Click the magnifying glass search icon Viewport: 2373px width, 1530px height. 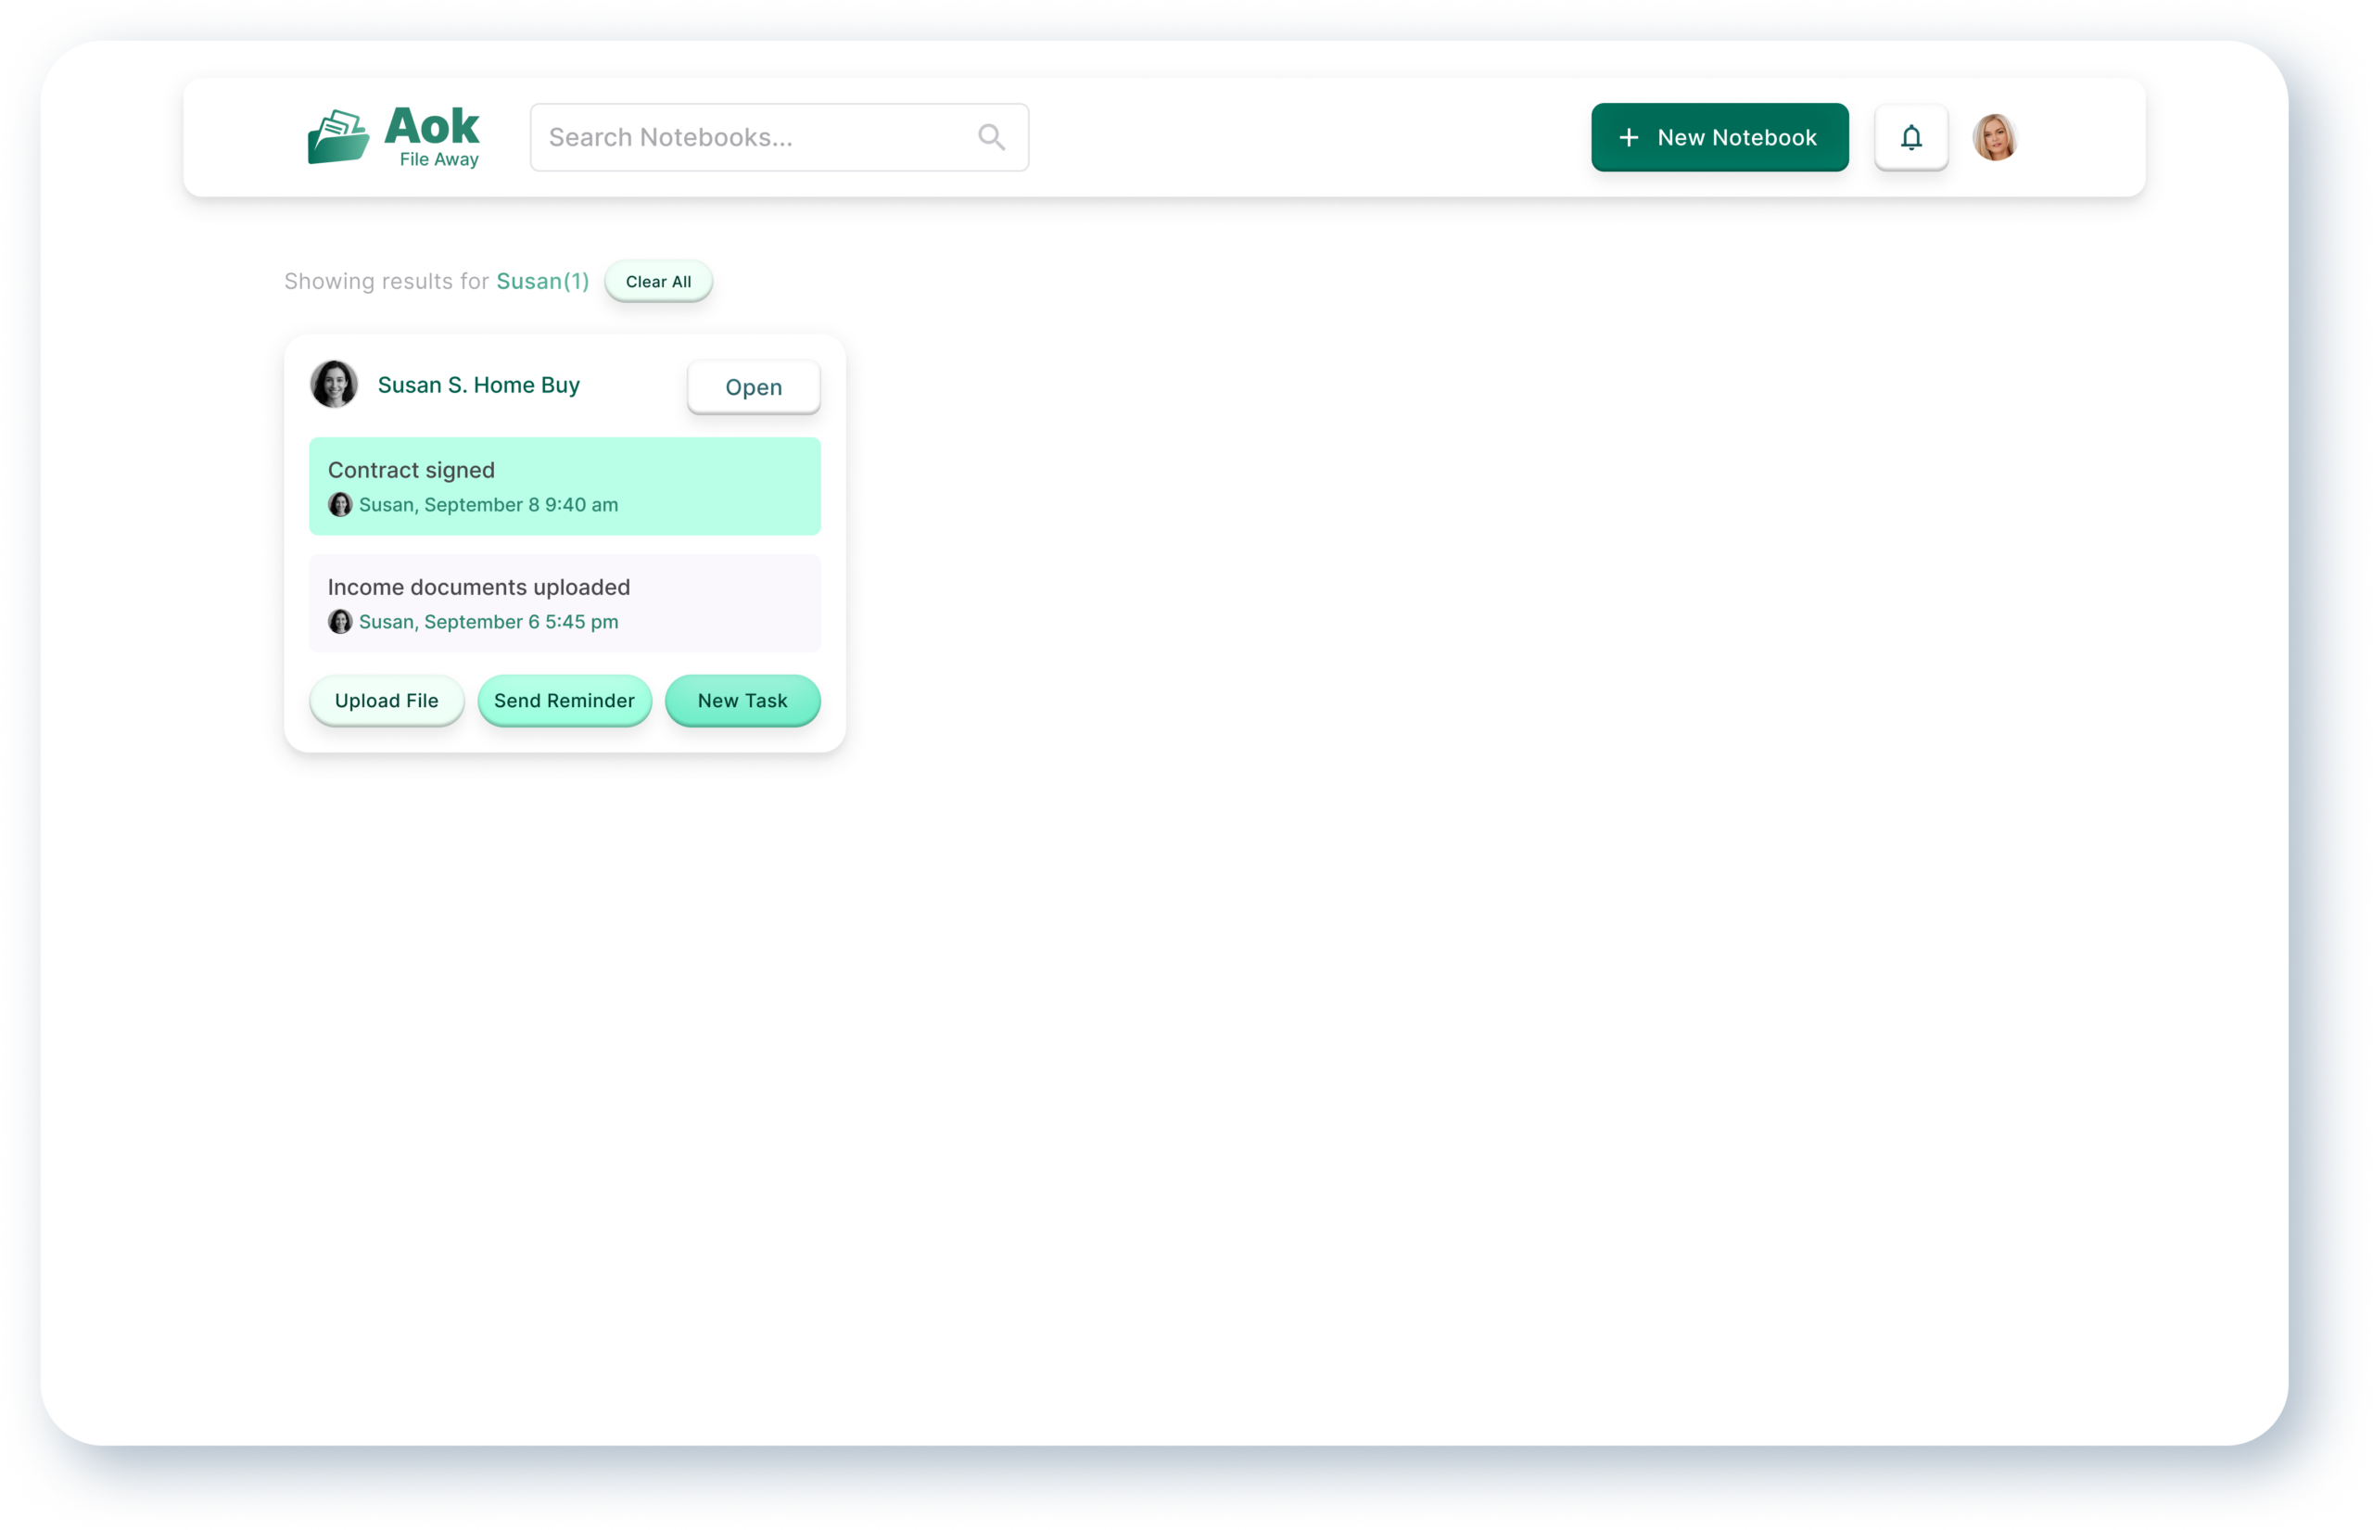(x=991, y=137)
